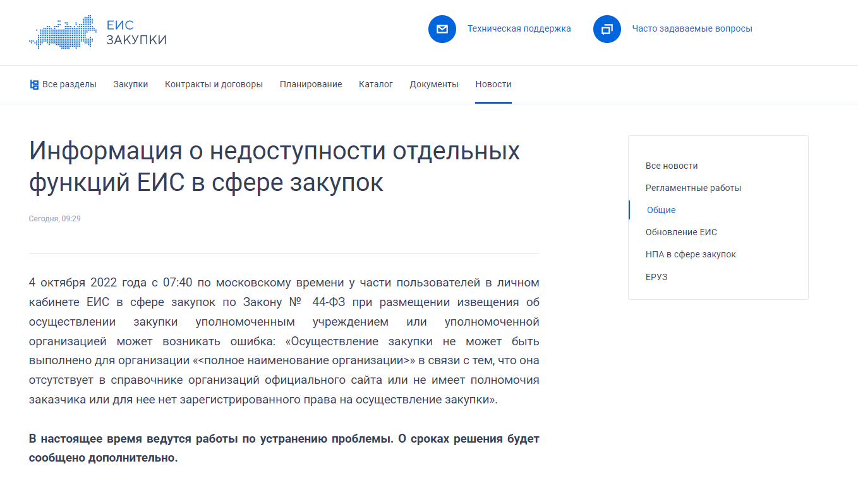The image size is (858, 497).
Task: Select the Общие news category
Action: 662,210
